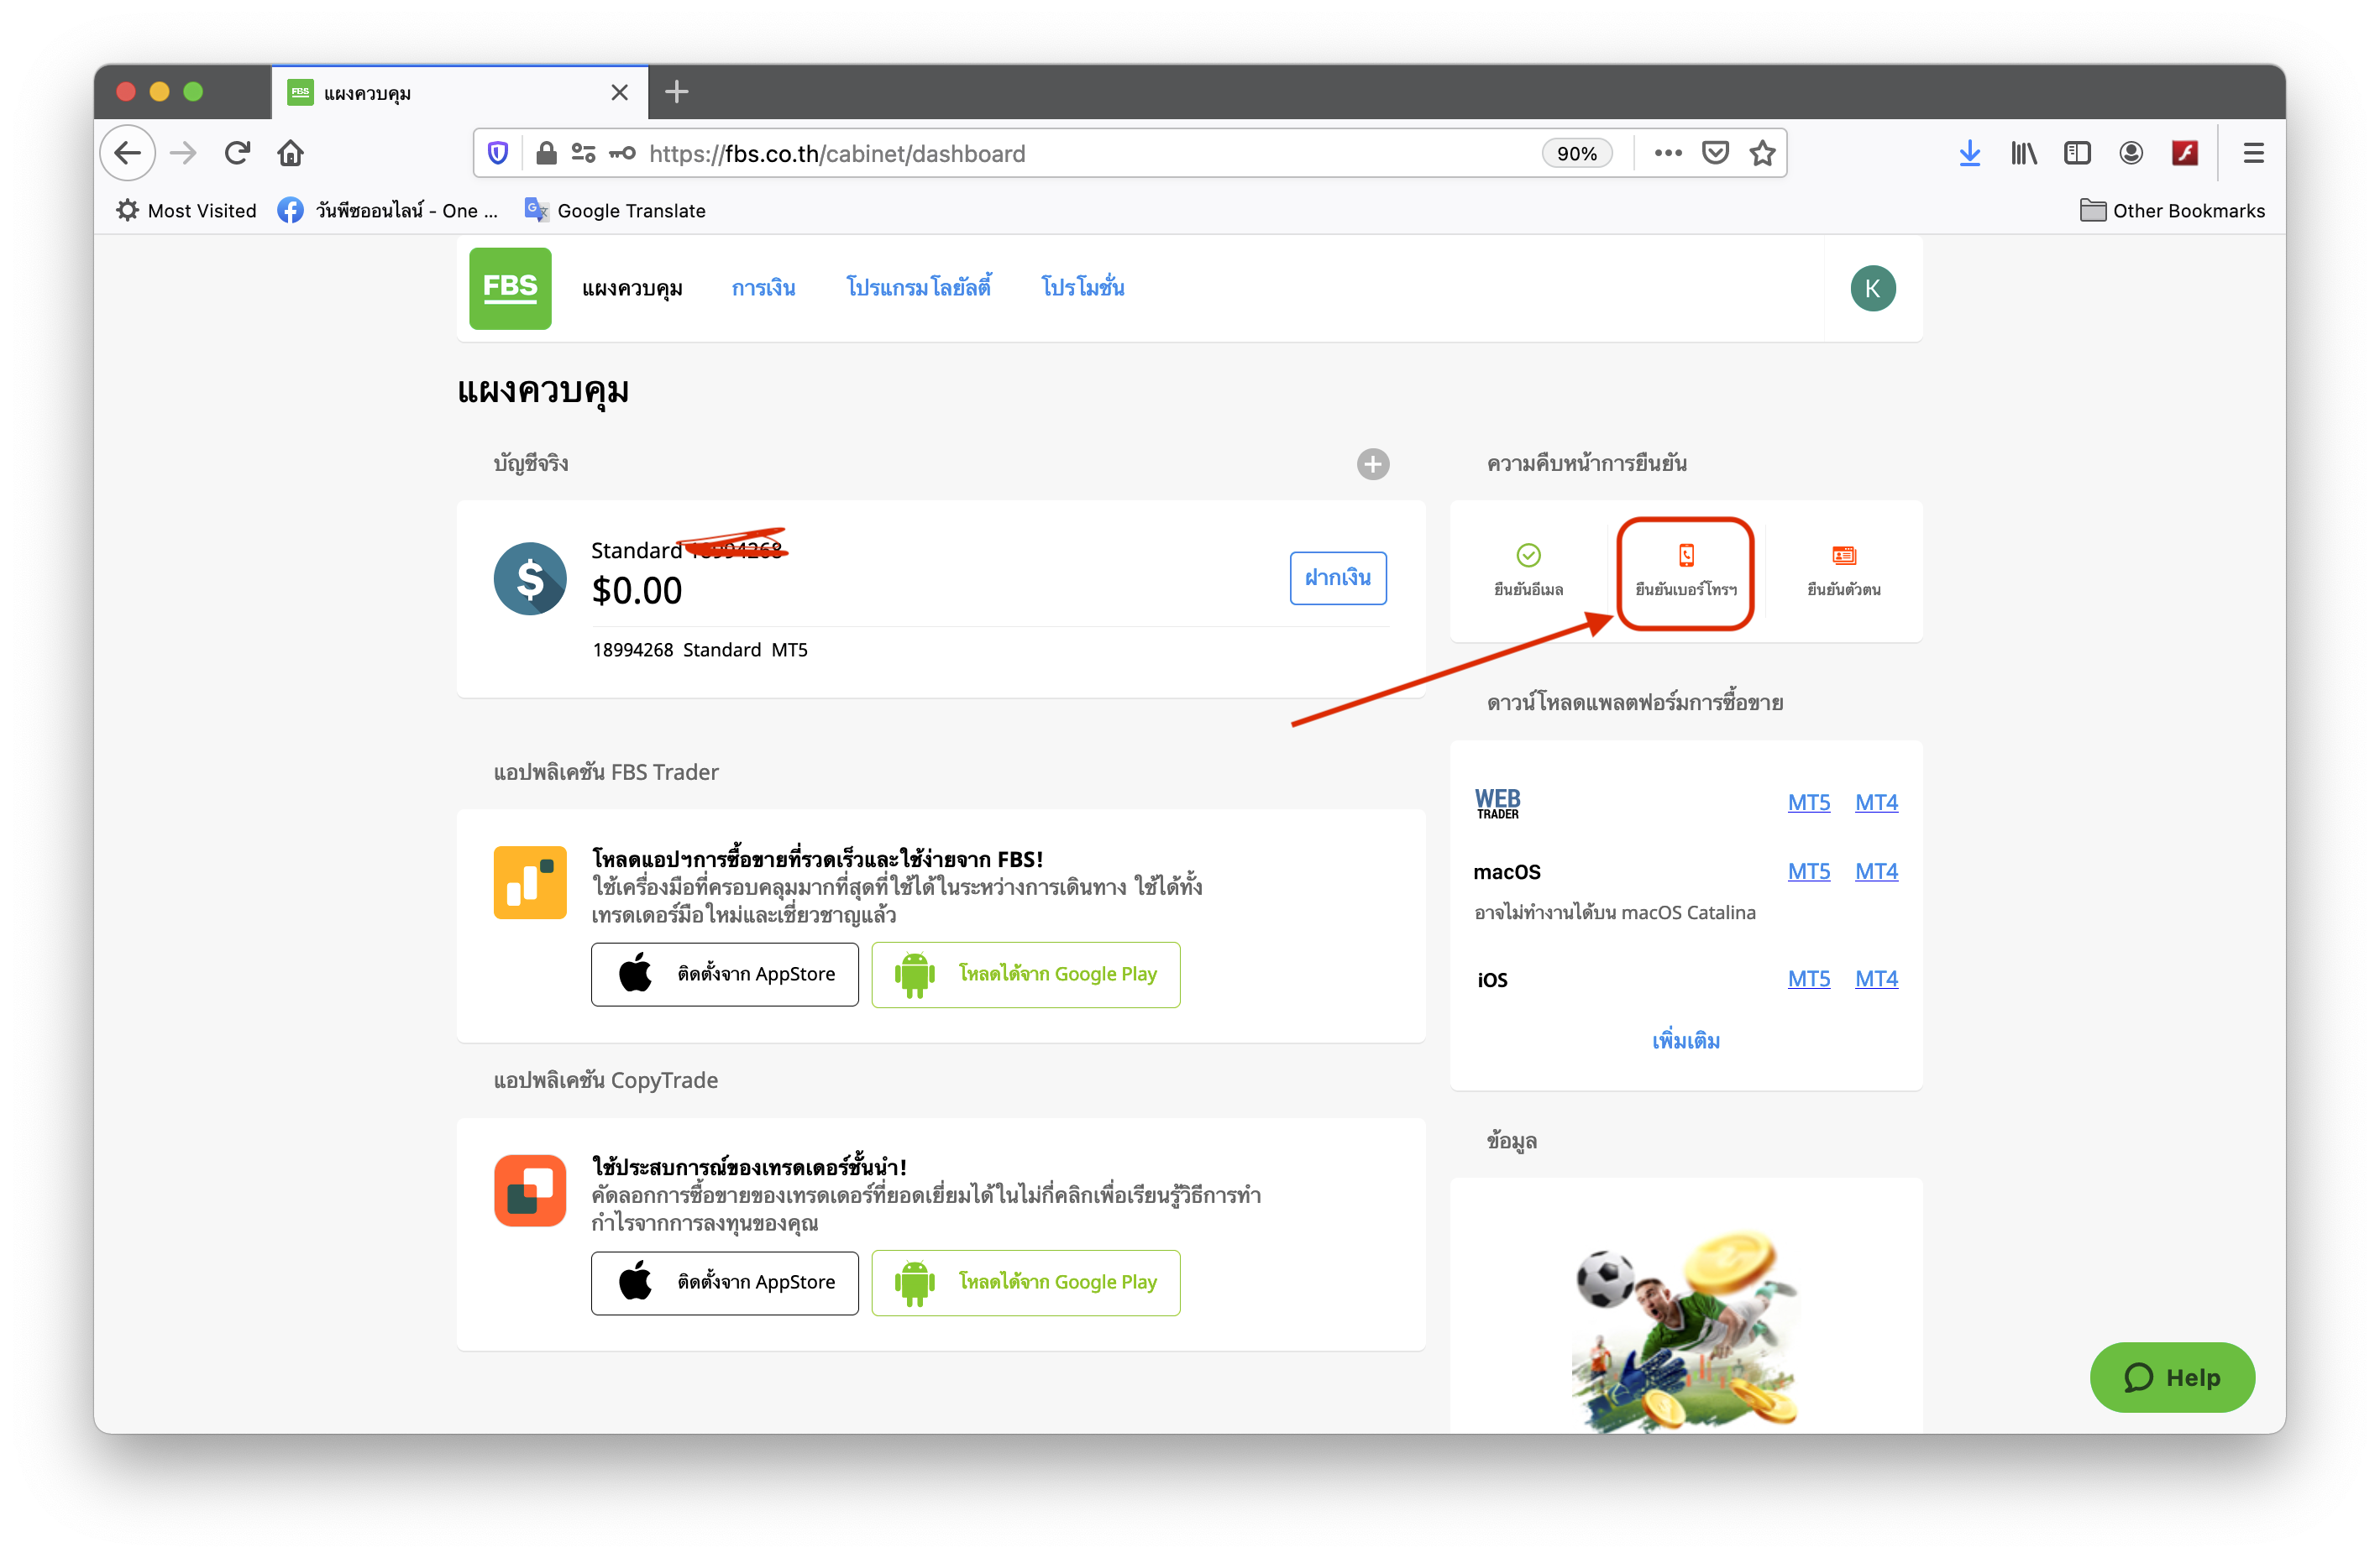Open the K user profile avatar
Screen dimensions: 2380x1558
point(1872,289)
